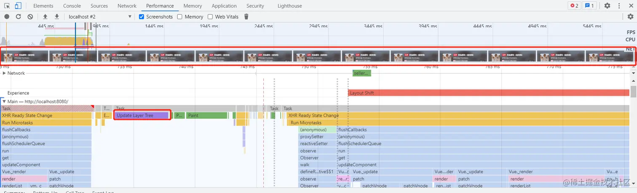
Task: Click the CPU overview label
Action: point(630,39)
